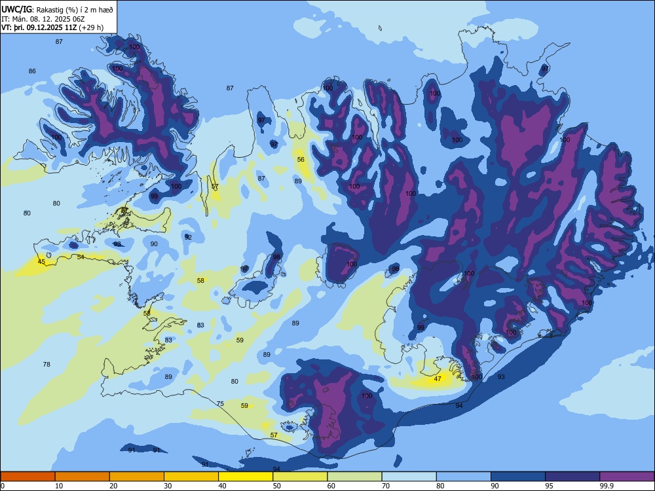Click the pale blue 70–80 legend swatch
This screenshot has height=491, width=655.
[x=409, y=477]
